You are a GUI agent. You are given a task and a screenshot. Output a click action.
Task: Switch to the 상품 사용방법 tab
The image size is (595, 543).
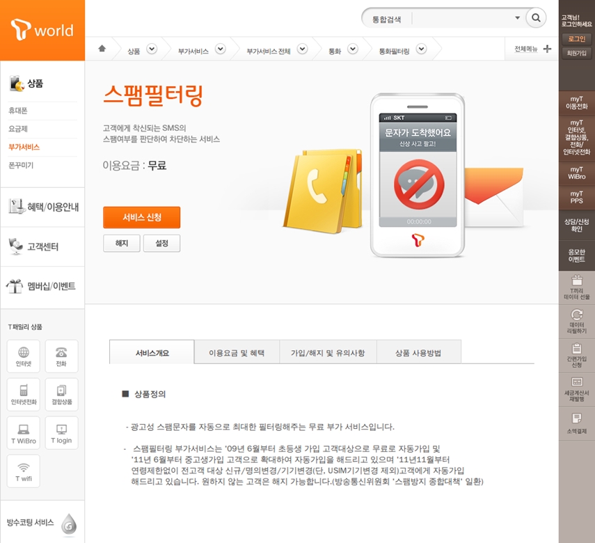pos(418,353)
